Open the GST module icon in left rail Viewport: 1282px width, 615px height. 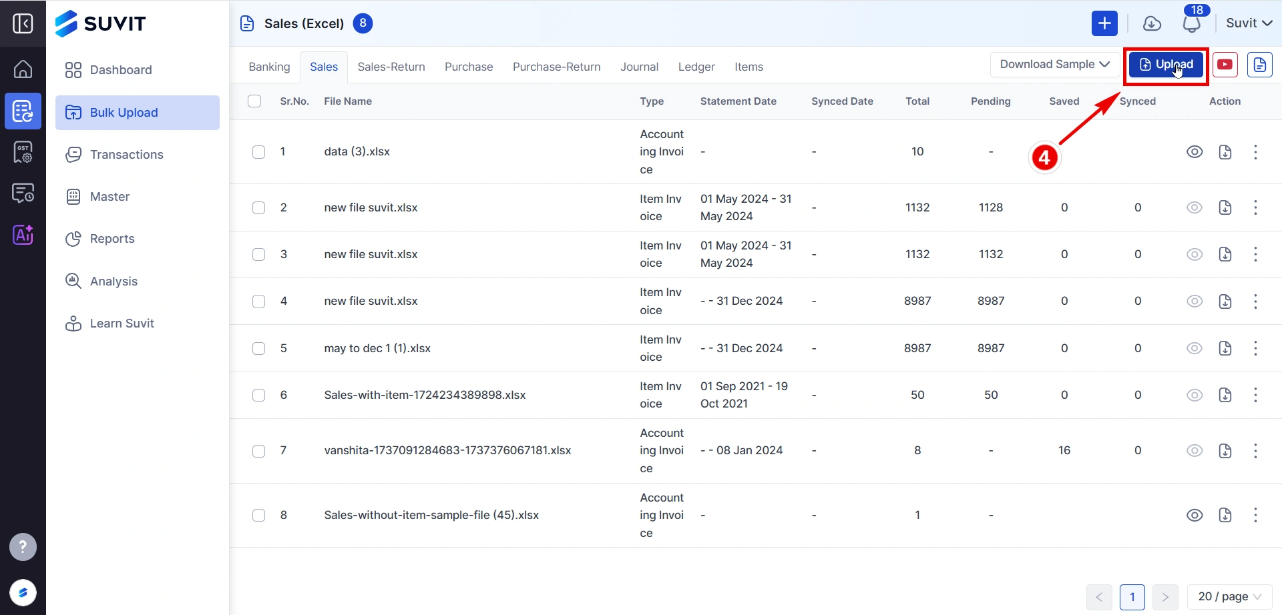23,152
